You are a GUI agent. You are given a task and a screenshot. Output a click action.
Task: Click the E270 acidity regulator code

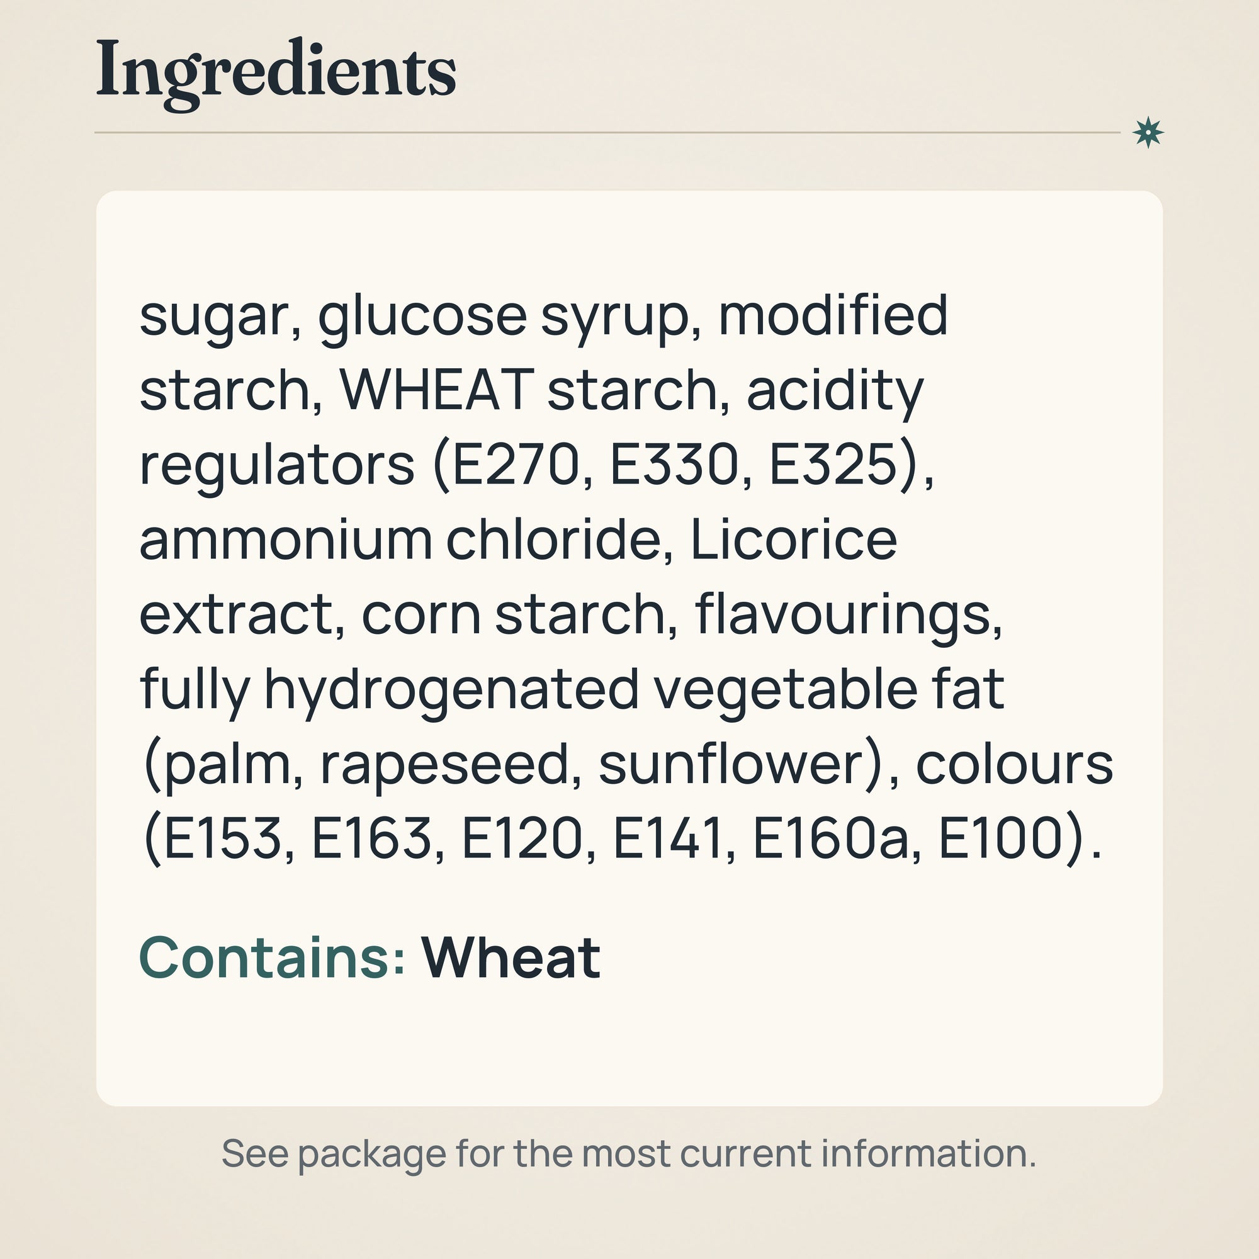coord(515,465)
